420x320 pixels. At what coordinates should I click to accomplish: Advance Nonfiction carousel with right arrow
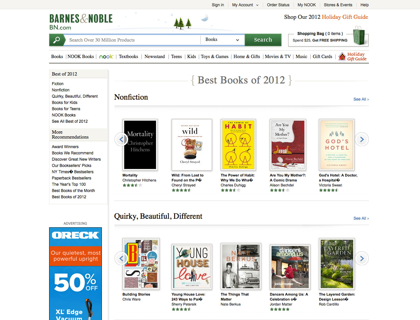click(x=362, y=139)
